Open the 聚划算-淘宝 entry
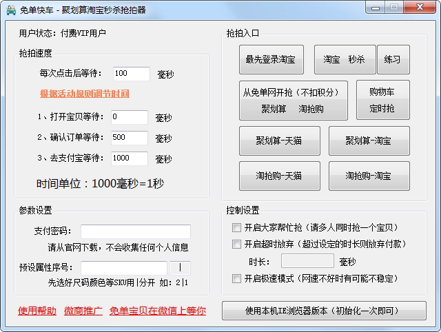Screen dimensions: 441x332 369,141
